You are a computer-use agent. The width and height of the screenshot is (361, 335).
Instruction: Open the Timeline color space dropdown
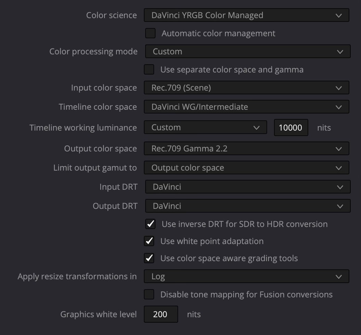(x=246, y=107)
